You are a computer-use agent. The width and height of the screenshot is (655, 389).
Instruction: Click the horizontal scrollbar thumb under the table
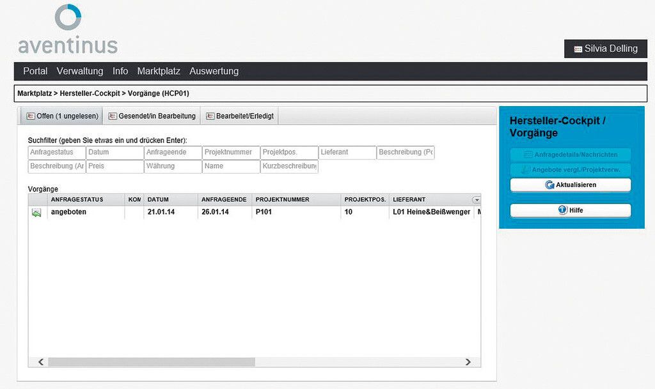point(151,362)
